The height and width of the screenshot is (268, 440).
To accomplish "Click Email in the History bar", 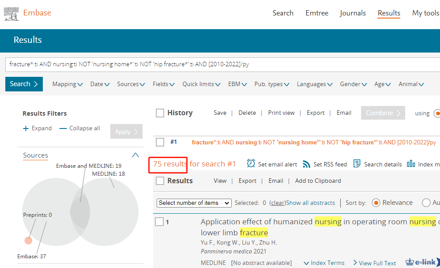I will 344,113.
